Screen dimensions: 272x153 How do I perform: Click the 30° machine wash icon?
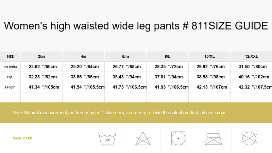[107, 138]
